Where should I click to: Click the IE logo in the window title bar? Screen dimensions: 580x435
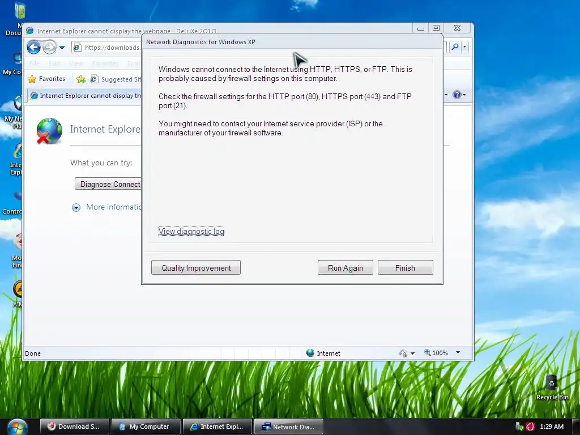tap(30, 31)
